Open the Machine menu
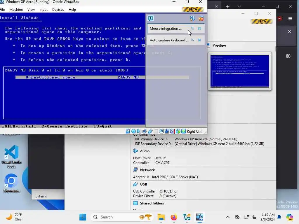Image resolution: width=299 pixels, height=224 pixels. pyautogui.click(x=16, y=10)
